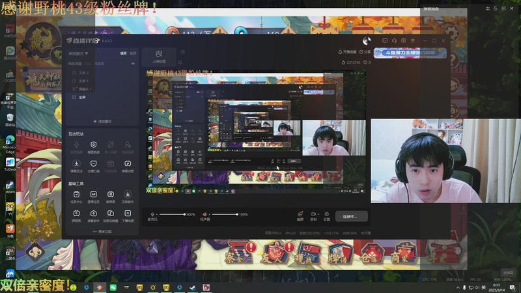Open the Steam desktop shortcut
The width and height of the screenshot is (521, 293).
[10, 187]
